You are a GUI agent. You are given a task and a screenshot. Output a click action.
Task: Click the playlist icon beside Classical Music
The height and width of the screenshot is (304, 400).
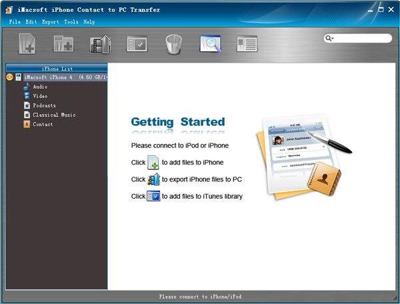point(27,115)
